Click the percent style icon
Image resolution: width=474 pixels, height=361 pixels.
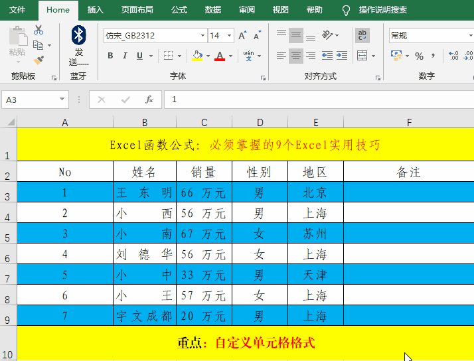(419, 56)
